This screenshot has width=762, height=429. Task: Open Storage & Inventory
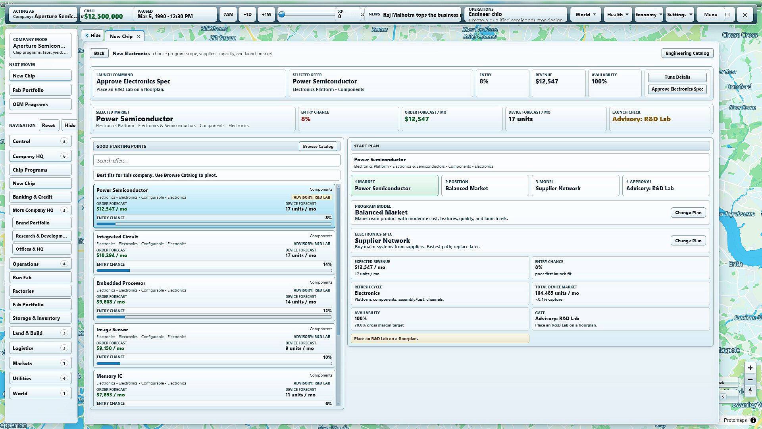pyautogui.click(x=40, y=318)
